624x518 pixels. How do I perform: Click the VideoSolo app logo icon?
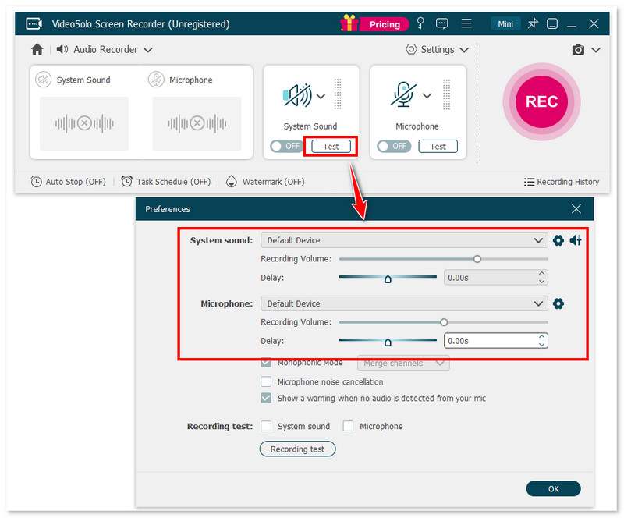click(x=34, y=24)
